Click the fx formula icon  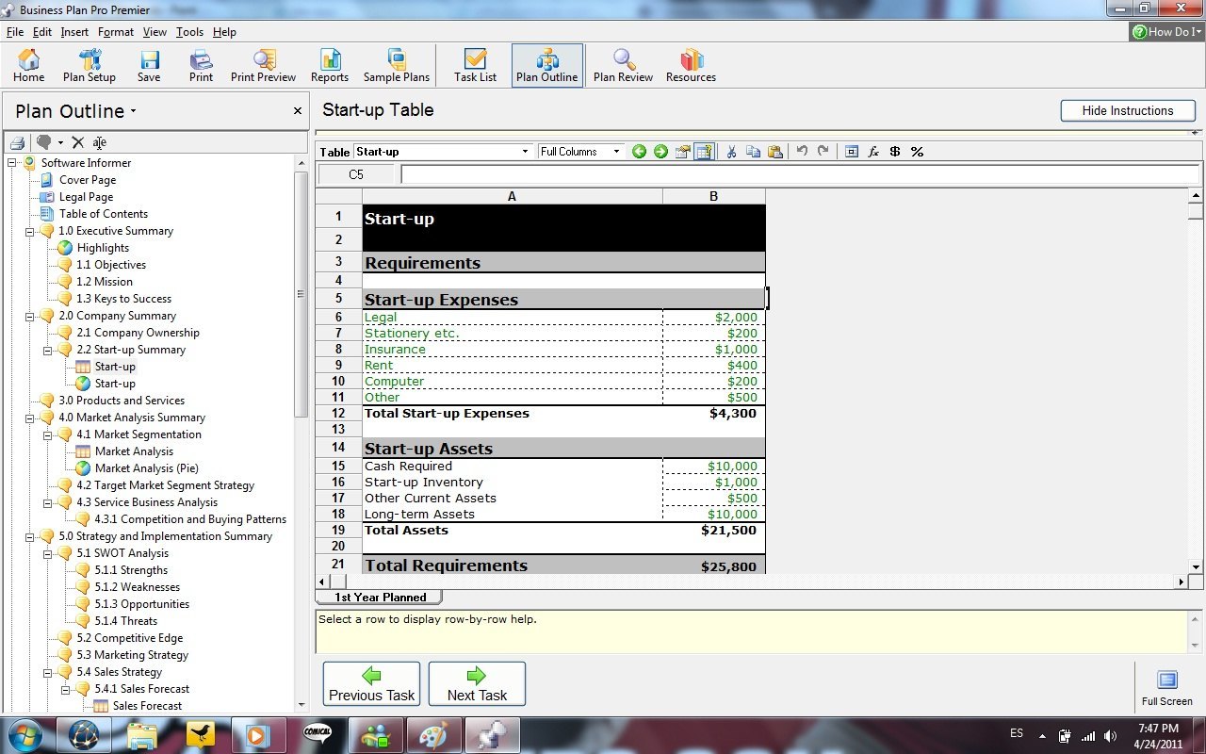pyautogui.click(x=873, y=152)
